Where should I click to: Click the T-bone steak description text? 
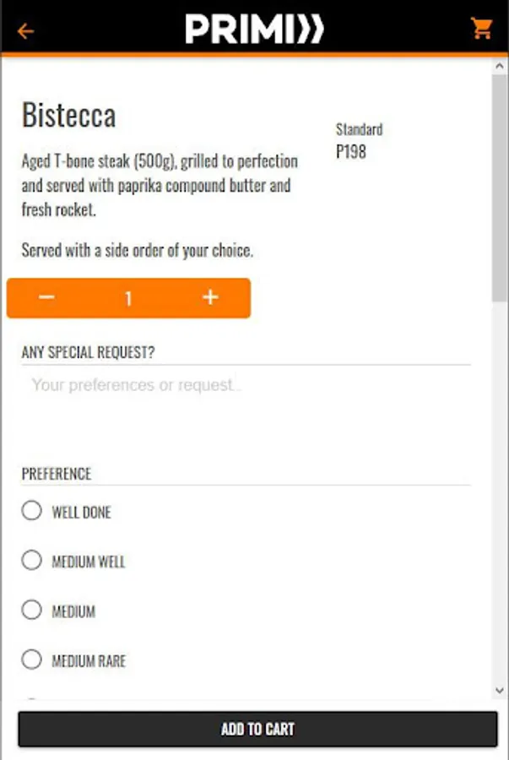[160, 185]
